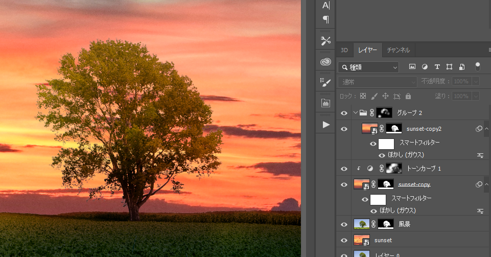This screenshot has height=257, width=491.
Task: Open the Actions panel play icon
Action: tap(325, 125)
